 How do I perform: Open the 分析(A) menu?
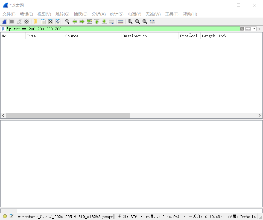pyautogui.click(x=99, y=14)
